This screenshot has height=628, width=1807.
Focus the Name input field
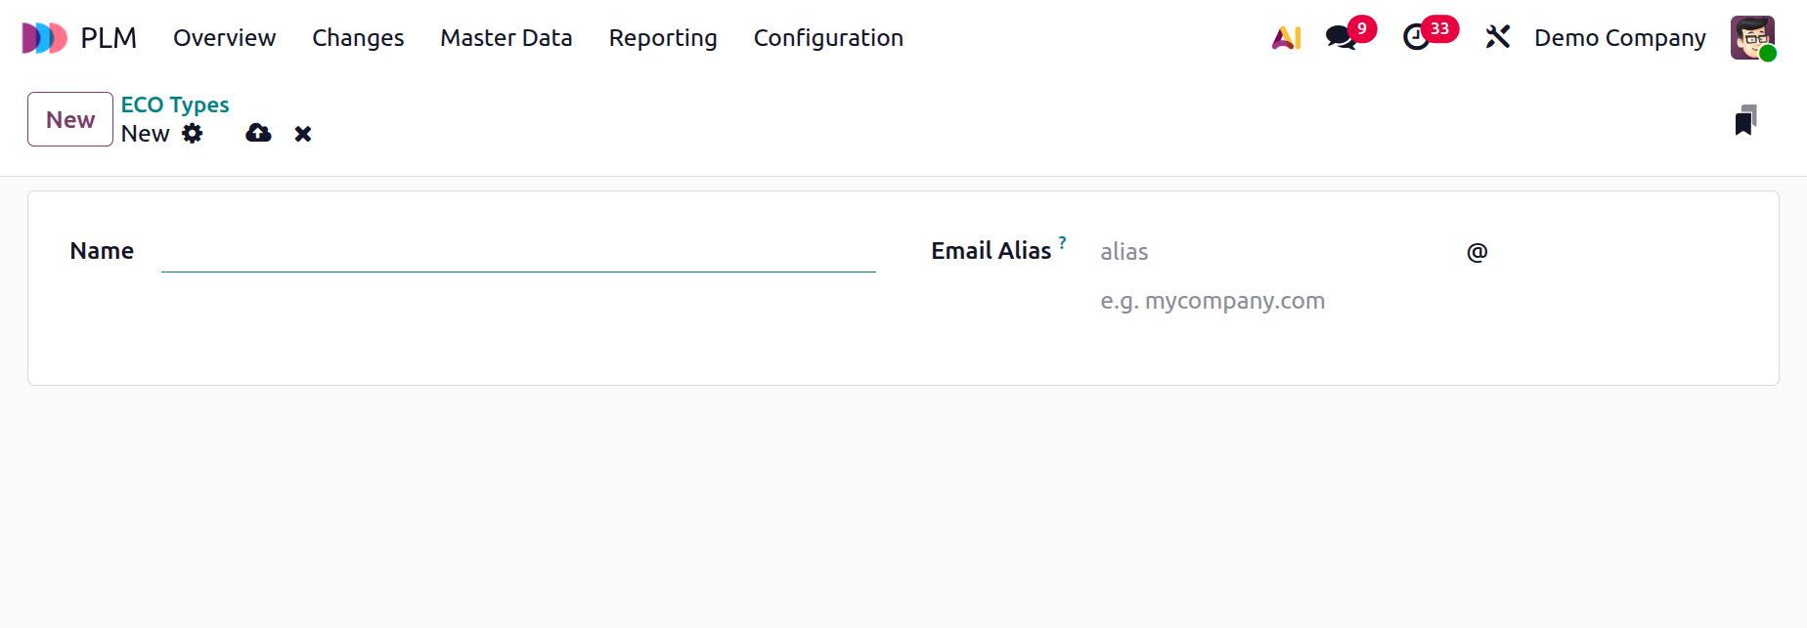pyautogui.click(x=518, y=252)
